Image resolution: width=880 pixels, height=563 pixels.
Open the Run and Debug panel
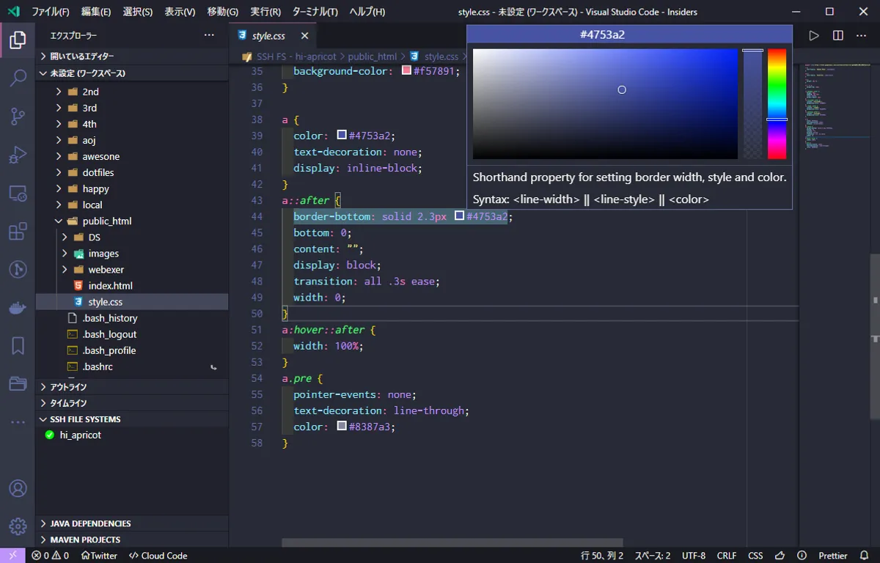(18, 154)
